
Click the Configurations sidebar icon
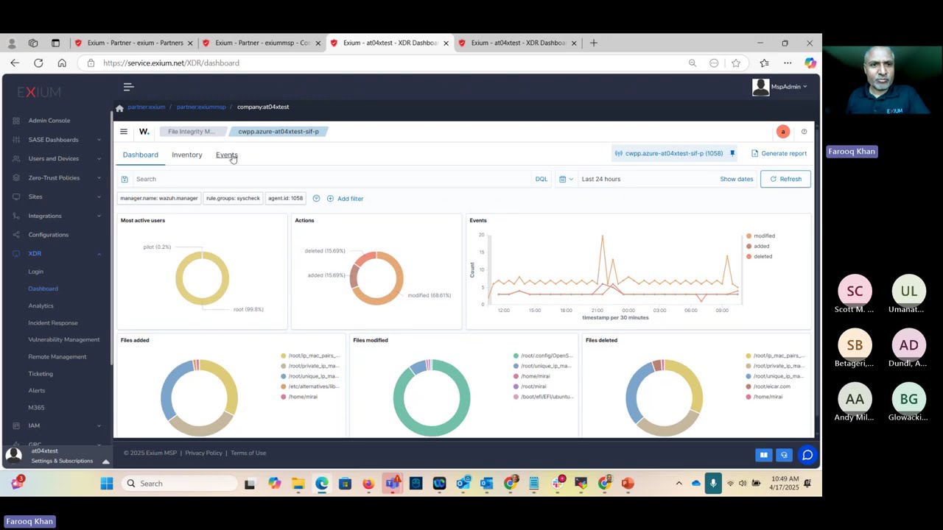click(x=16, y=235)
